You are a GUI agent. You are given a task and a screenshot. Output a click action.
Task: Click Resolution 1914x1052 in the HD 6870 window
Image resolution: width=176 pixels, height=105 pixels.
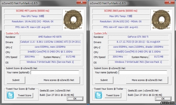click(33, 21)
